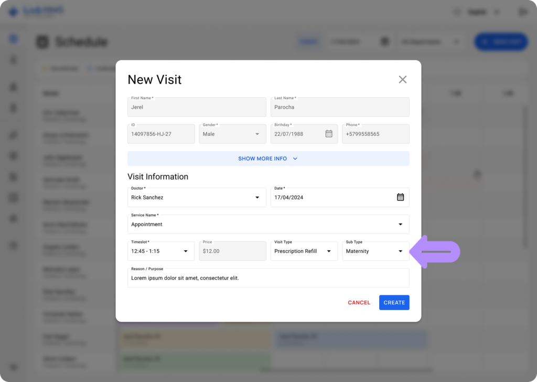Image resolution: width=537 pixels, height=382 pixels.
Task: Open the Visit Type dropdown
Action: point(304,251)
